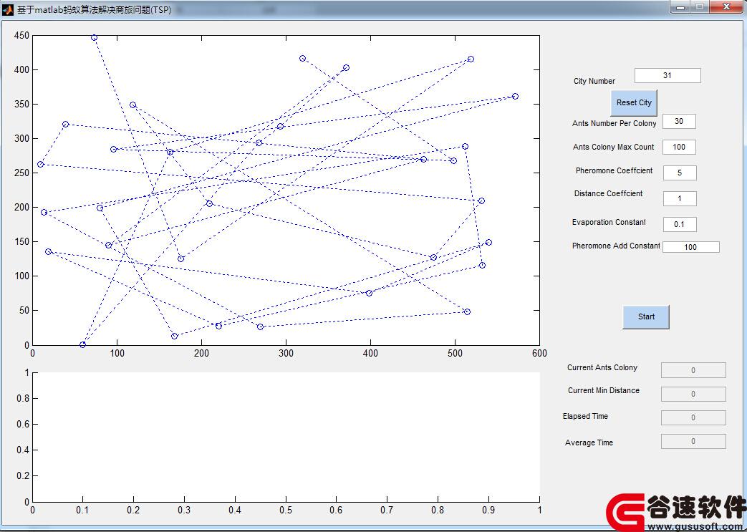Screen dimensions: 747x532
Task: Click the 'Distance Coeffcient' label
Action: point(608,193)
